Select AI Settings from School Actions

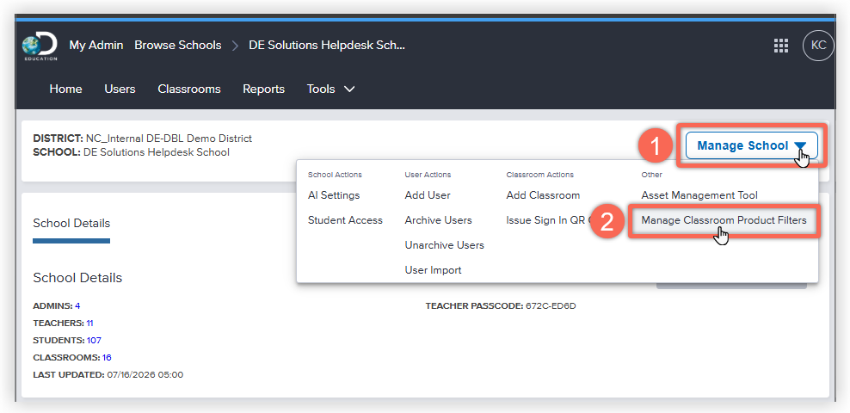334,195
